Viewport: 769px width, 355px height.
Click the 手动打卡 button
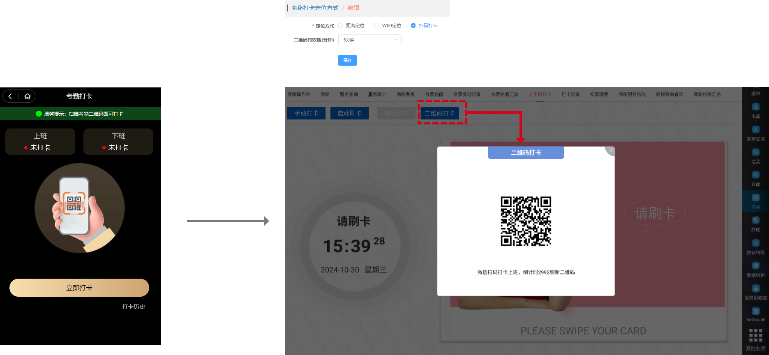click(x=306, y=113)
